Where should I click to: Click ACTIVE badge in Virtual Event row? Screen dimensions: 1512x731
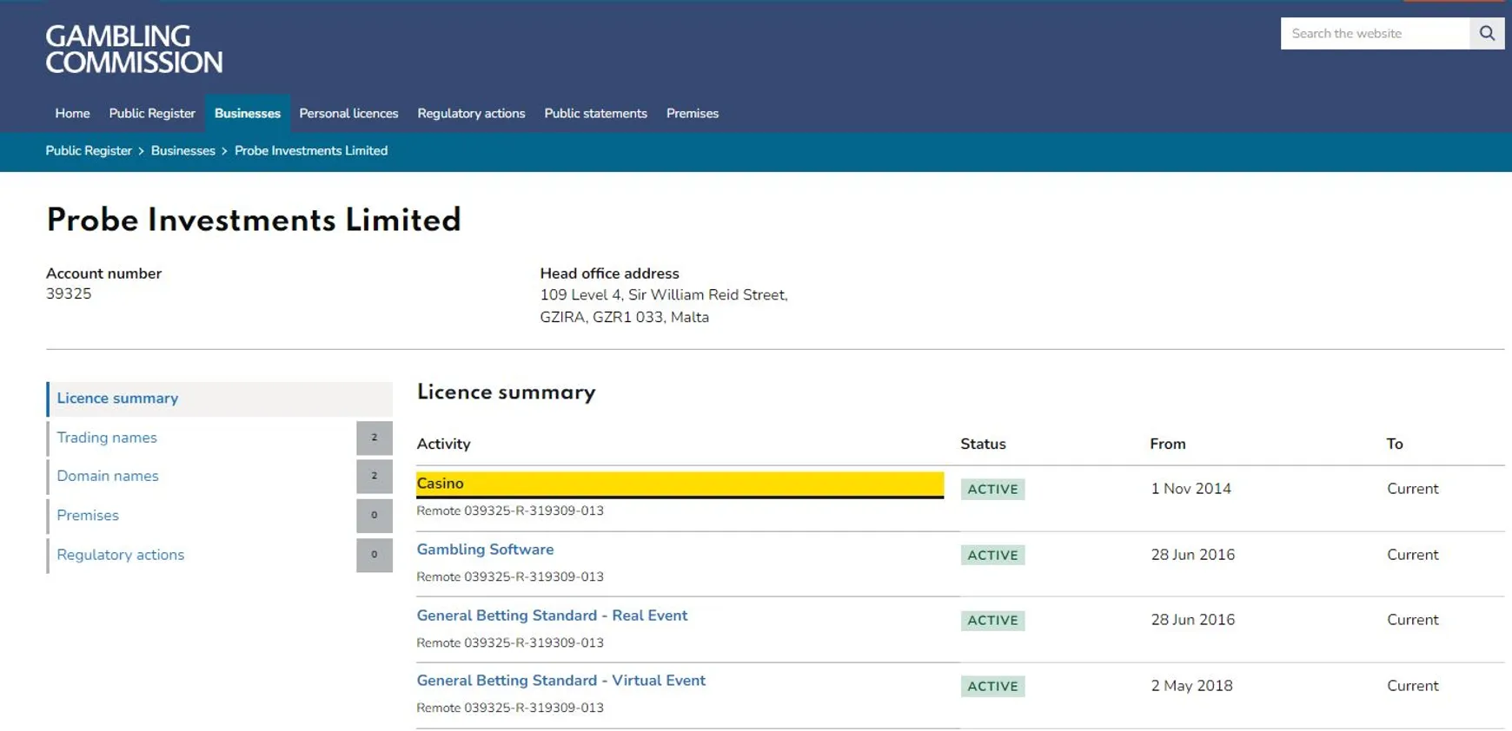(x=992, y=686)
